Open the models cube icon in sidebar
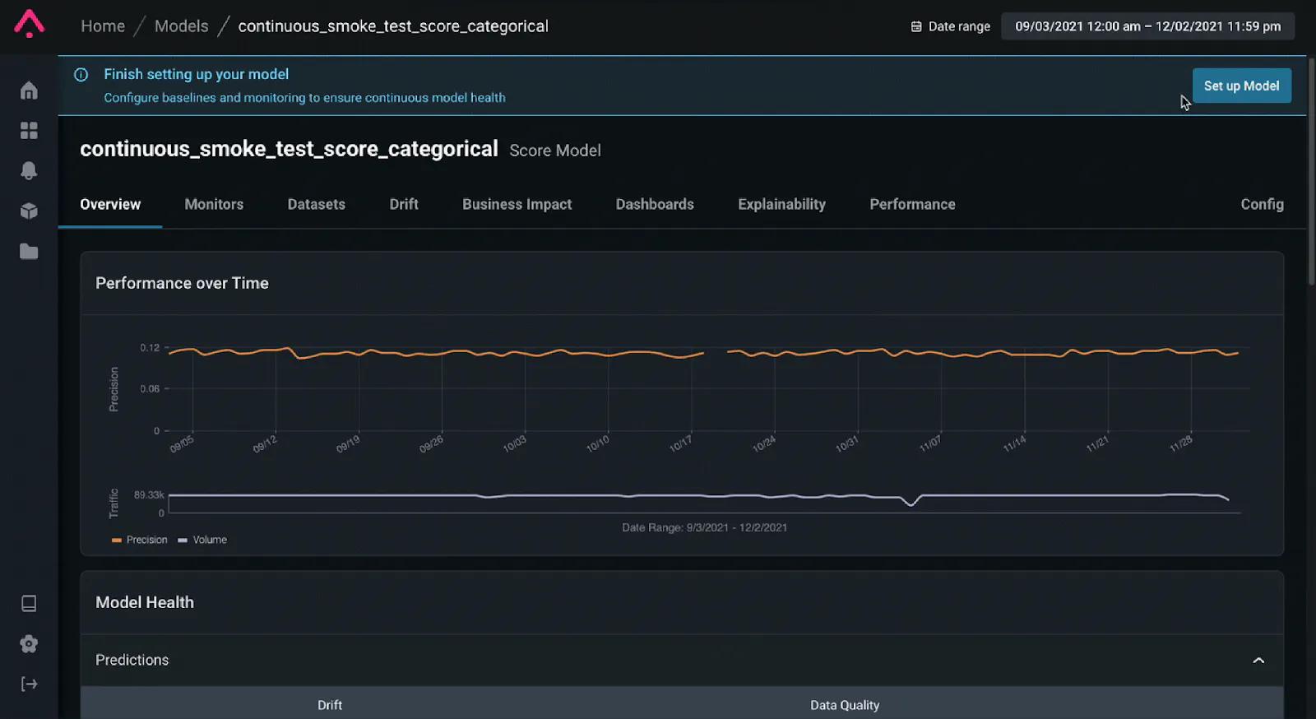Image resolution: width=1316 pixels, height=719 pixels. point(29,211)
